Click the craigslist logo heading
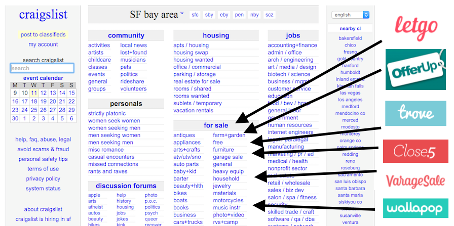Viewport: 454px width, 226px height. [43, 15]
